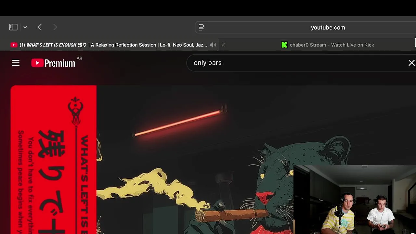The image size is (416, 234).
Task: Go forward with the browser forward arrow
Action: point(55,27)
